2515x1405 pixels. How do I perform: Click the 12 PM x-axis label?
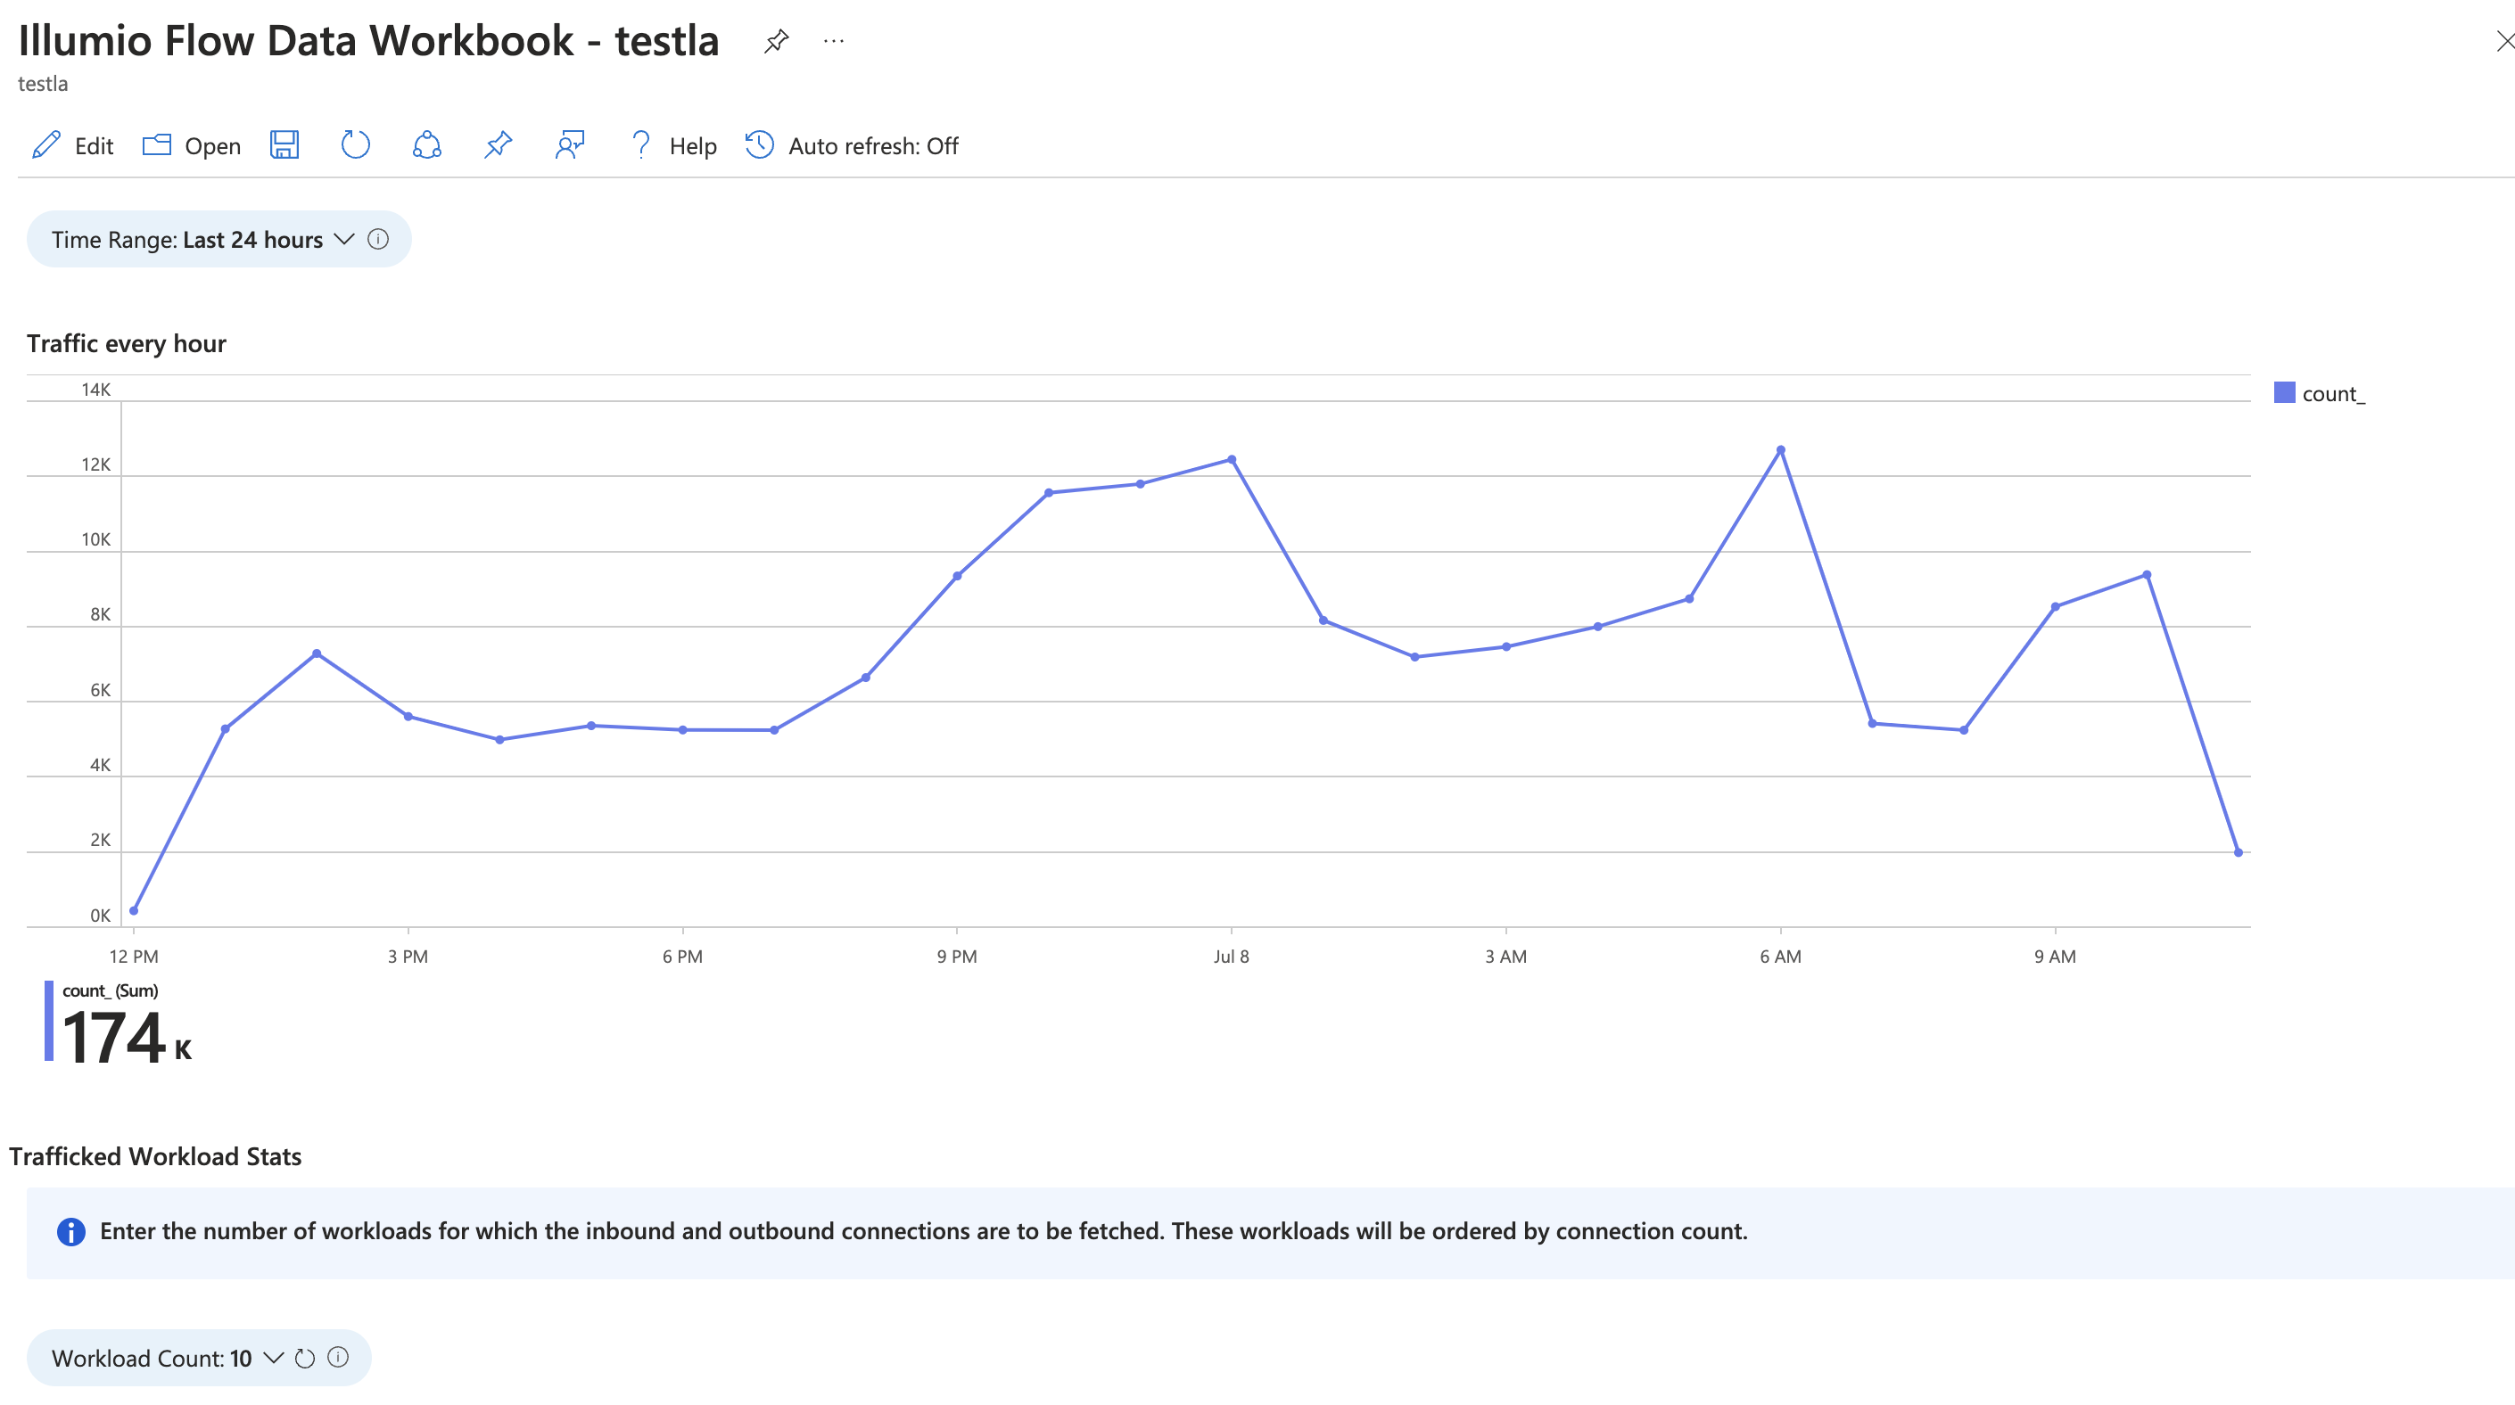click(134, 957)
